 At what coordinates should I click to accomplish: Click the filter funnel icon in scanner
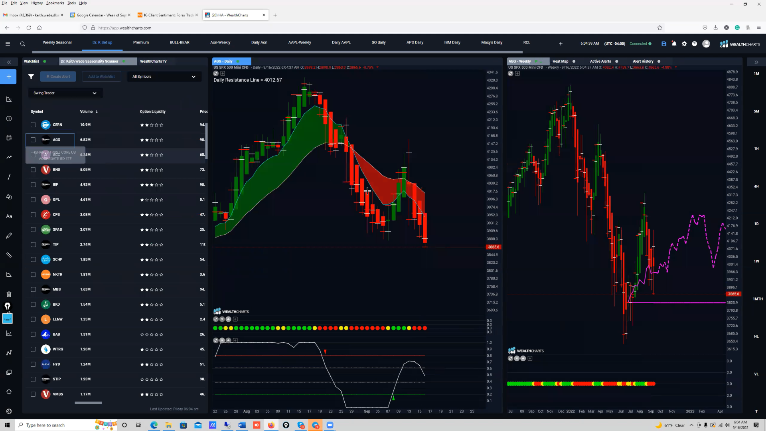pyautogui.click(x=31, y=77)
